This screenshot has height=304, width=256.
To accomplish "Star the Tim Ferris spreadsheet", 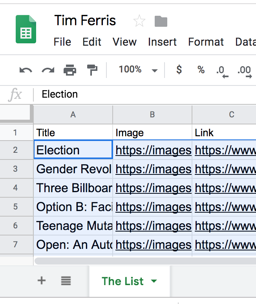I will coord(139,21).
